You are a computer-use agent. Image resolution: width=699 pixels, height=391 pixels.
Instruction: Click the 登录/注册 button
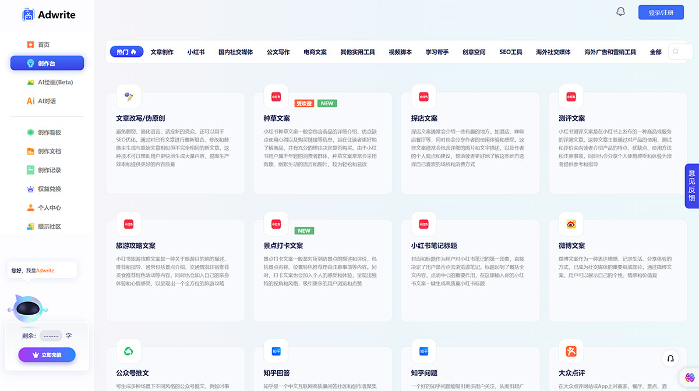(x=661, y=12)
